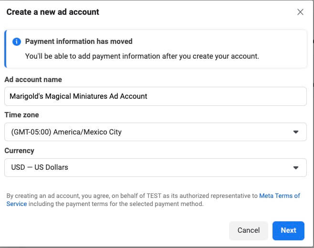The image size is (314, 248).
Task: Click the arrow icon on the Currency selector
Action: (x=296, y=167)
